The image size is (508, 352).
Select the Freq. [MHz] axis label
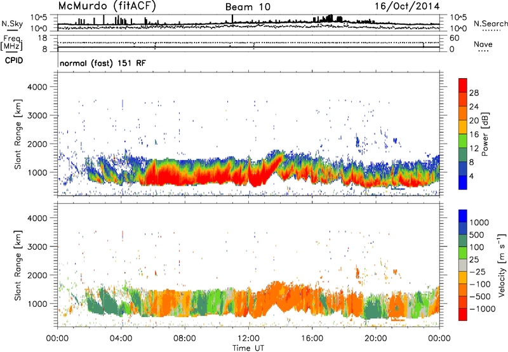click(x=12, y=43)
